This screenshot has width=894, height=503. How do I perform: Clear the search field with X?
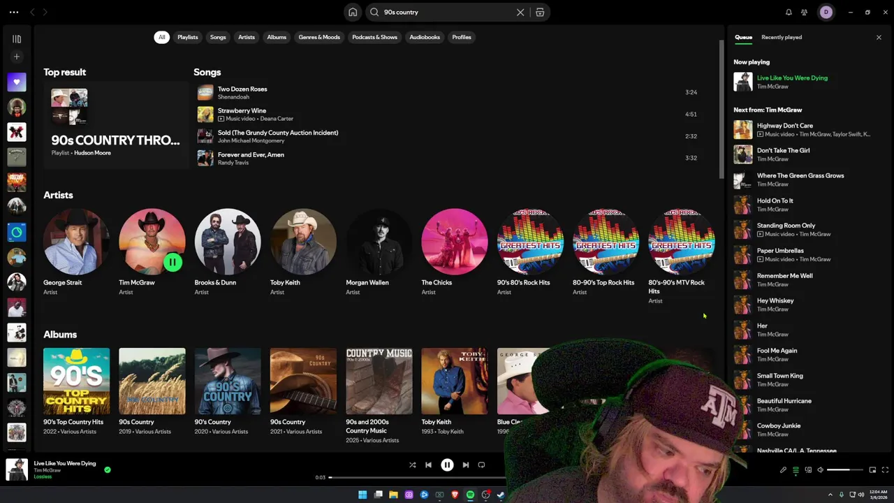point(520,12)
